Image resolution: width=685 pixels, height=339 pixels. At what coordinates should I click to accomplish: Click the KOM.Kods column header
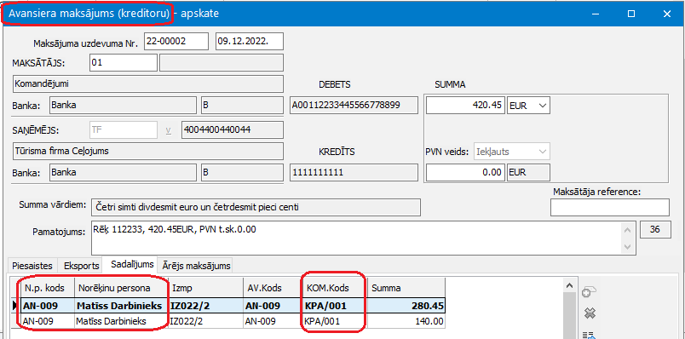point(335,288)
